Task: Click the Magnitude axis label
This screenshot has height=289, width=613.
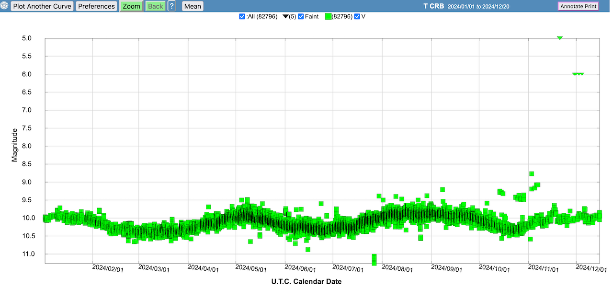Action: (15, 145)
